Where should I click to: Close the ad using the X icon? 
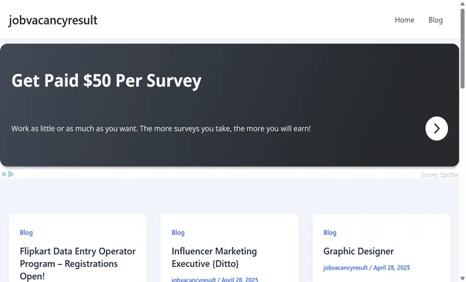pyautogui.click(x=4, y=174)
